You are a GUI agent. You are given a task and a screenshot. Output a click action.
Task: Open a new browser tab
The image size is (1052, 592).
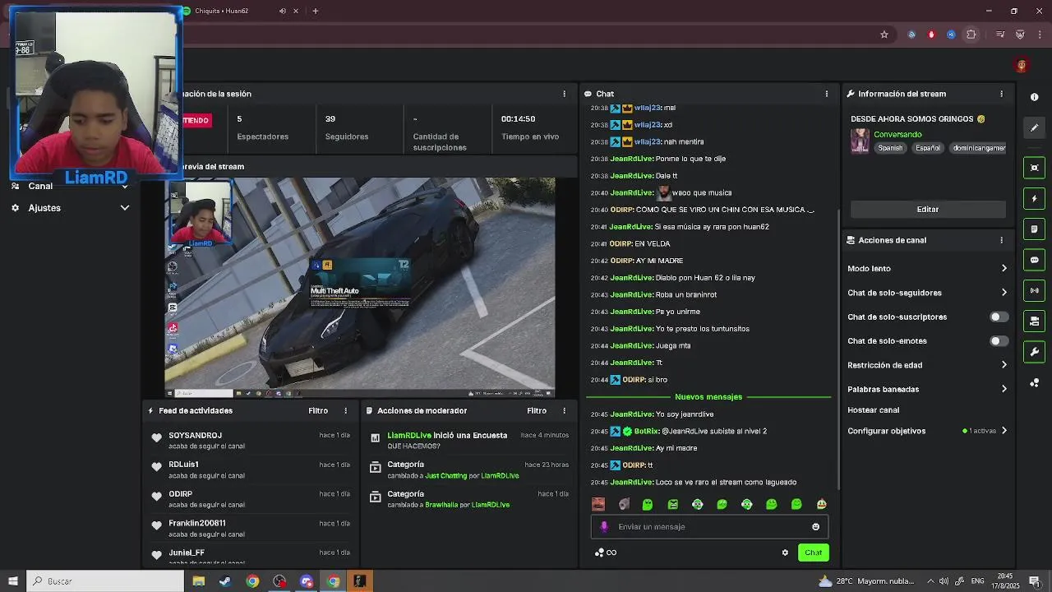point(315,11)
